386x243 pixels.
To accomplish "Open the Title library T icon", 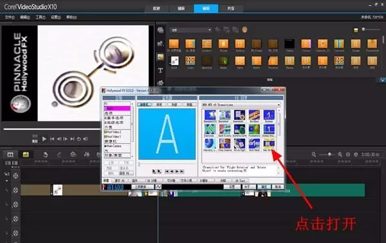I will 160,71.
